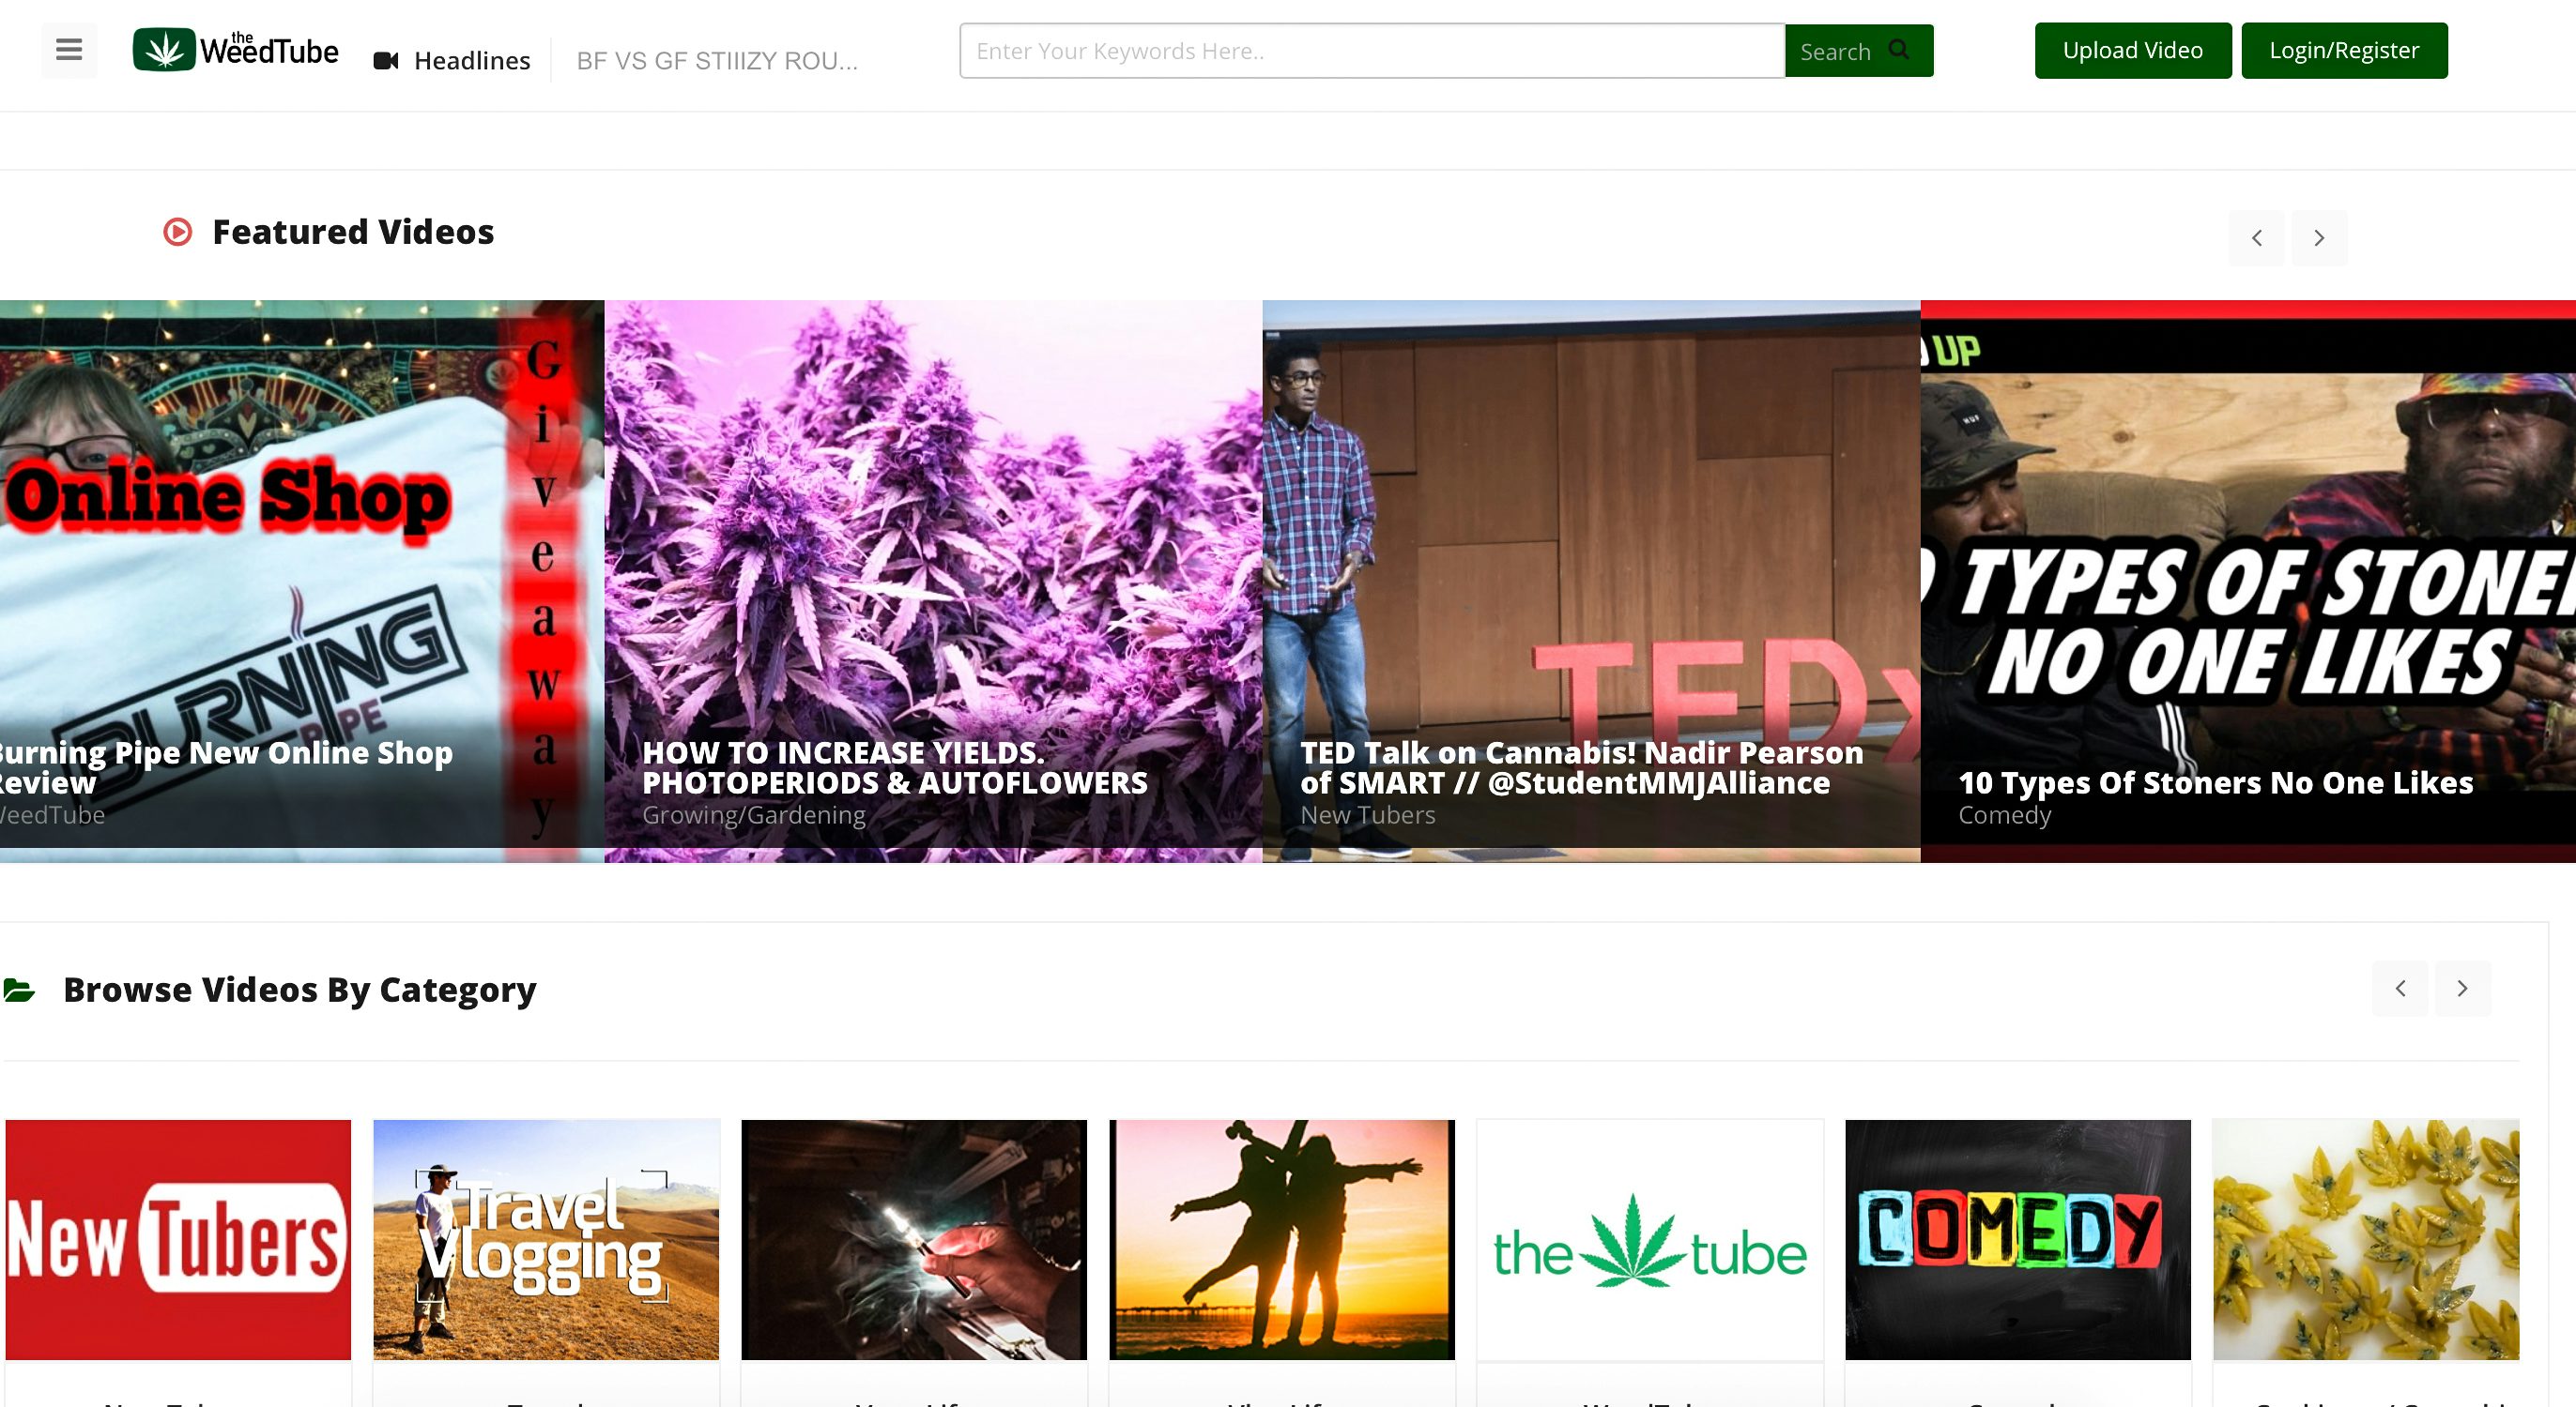Open the hamburger navigation menu
The width and height of the screenshot is (2576, 1407).
click(x=68, y=50)
